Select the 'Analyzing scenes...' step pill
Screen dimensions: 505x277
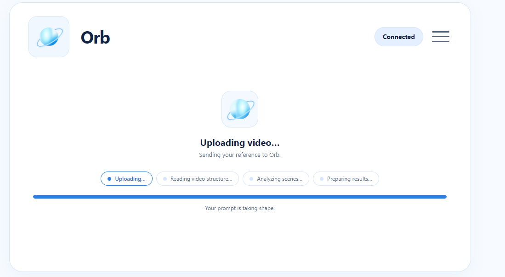[x=276, y=179]
